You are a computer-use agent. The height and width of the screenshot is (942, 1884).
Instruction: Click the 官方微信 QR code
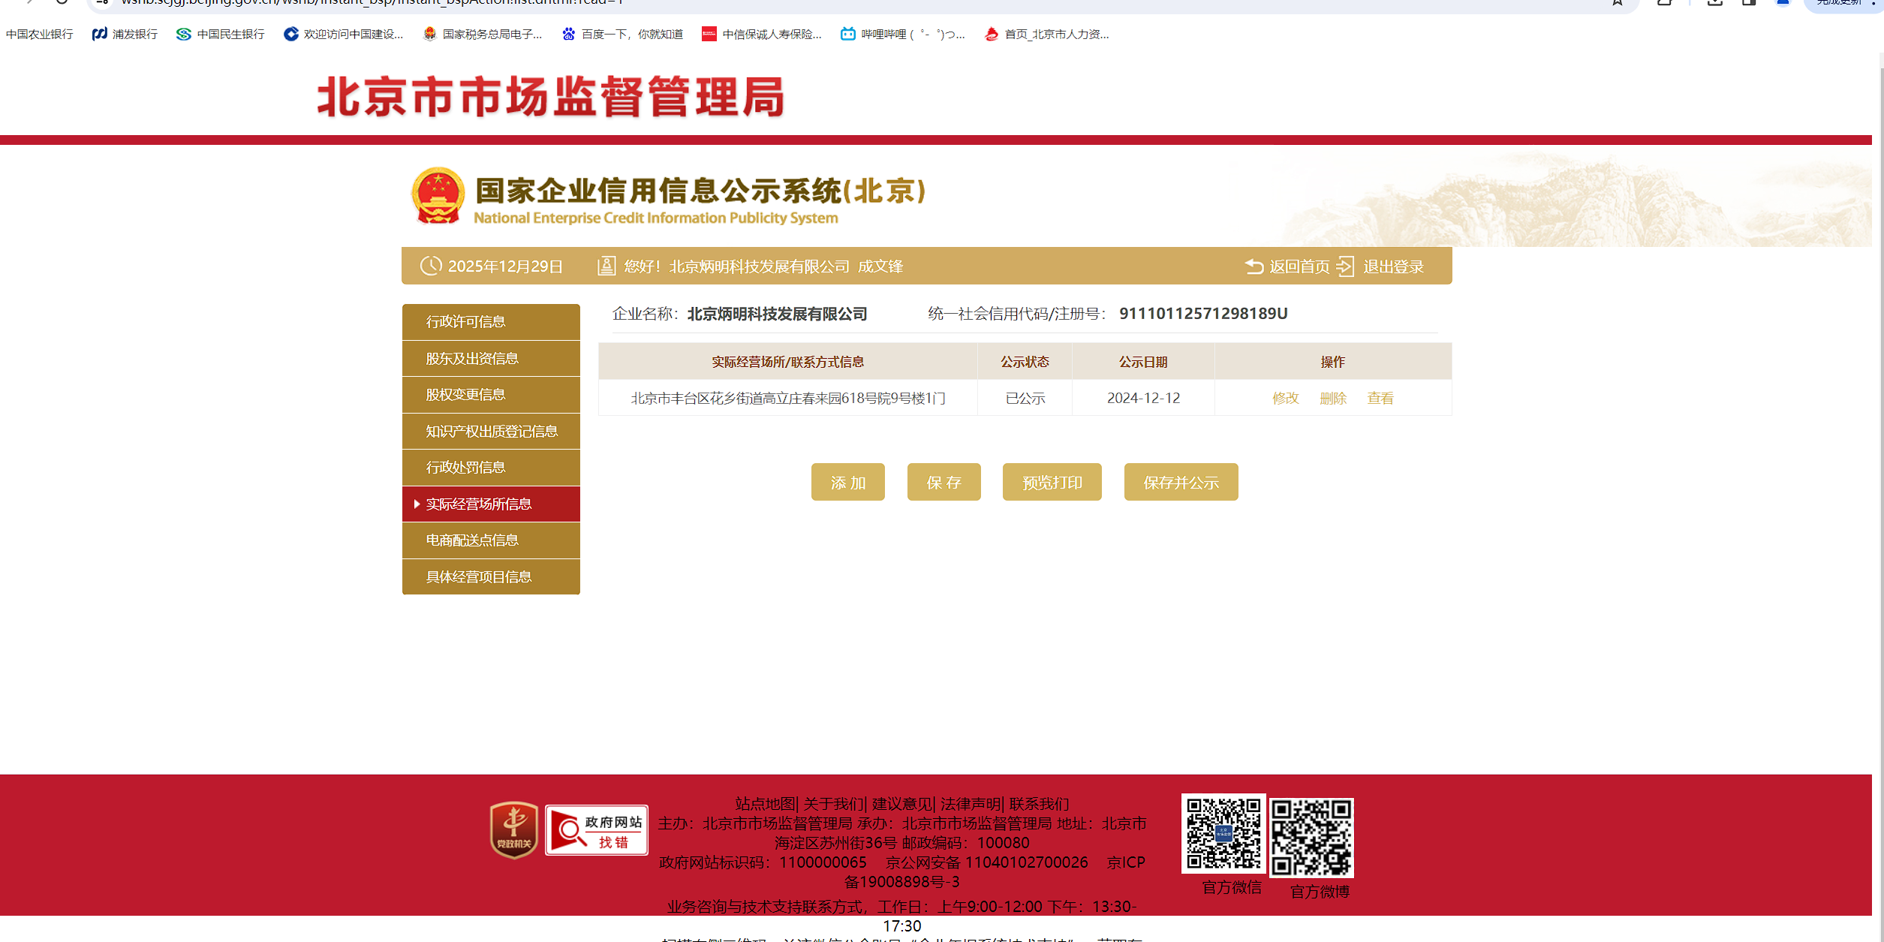[x=1223, y=834]
